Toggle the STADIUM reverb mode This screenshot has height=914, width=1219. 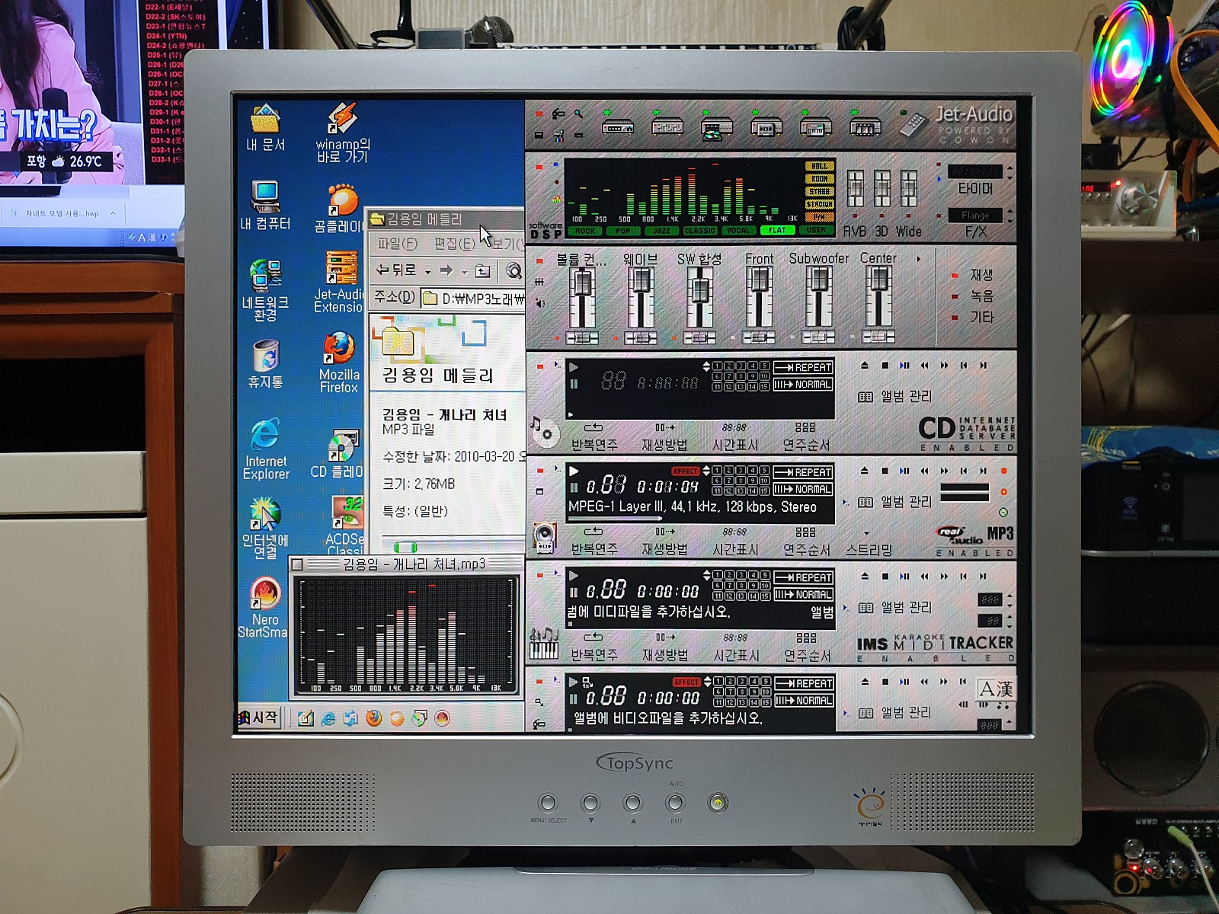820,204
